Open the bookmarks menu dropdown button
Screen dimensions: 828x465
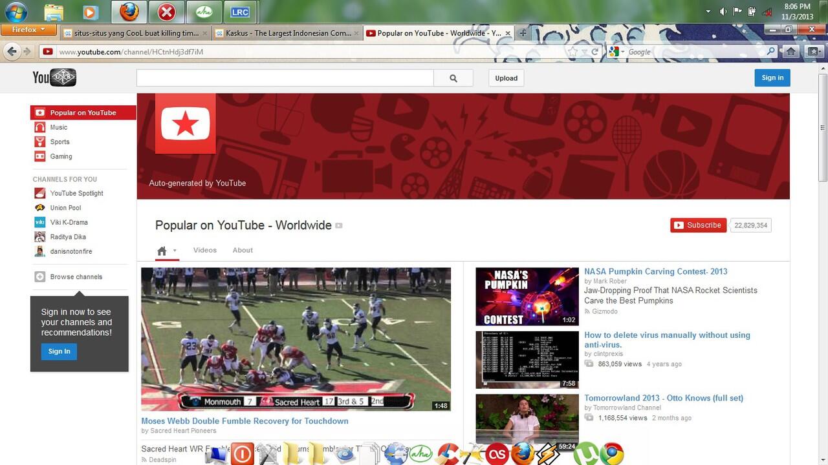coord(813,52)
